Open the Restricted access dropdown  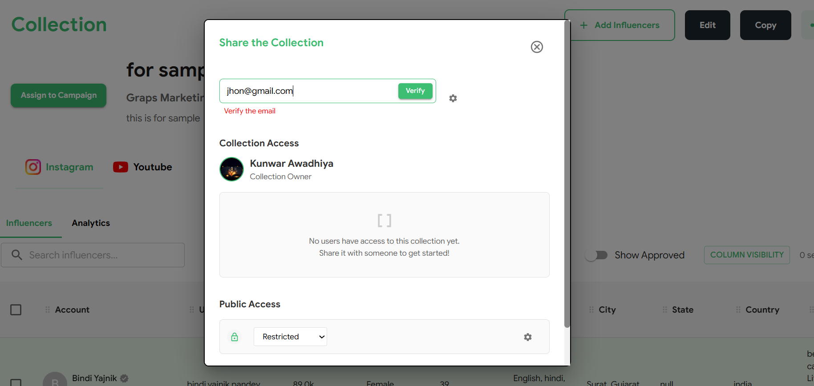pyautogui.click(x=290, y=337)
